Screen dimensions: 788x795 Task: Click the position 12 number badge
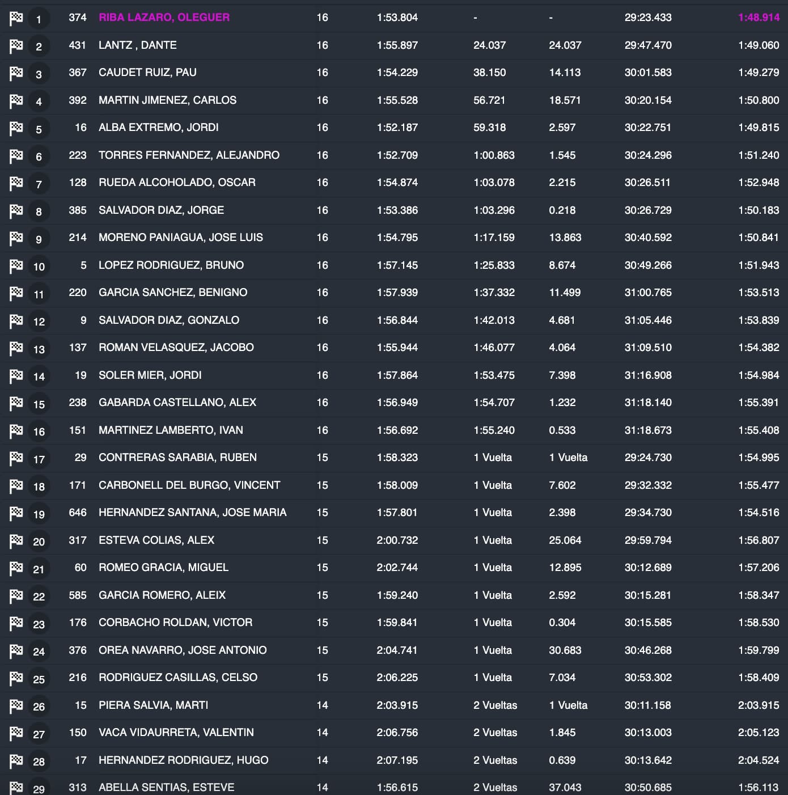coord(39,322)
